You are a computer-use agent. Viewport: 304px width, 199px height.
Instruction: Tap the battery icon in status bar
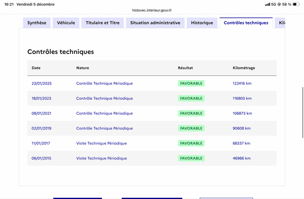(x=297, y=5)
